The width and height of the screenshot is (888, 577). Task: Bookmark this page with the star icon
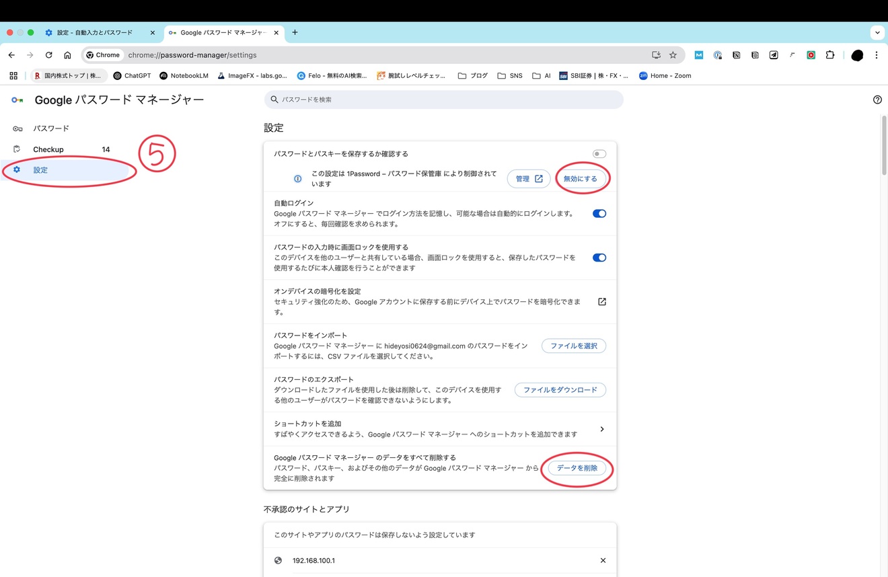click(673, 55)
